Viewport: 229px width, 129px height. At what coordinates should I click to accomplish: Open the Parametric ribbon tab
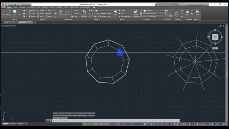31,8
